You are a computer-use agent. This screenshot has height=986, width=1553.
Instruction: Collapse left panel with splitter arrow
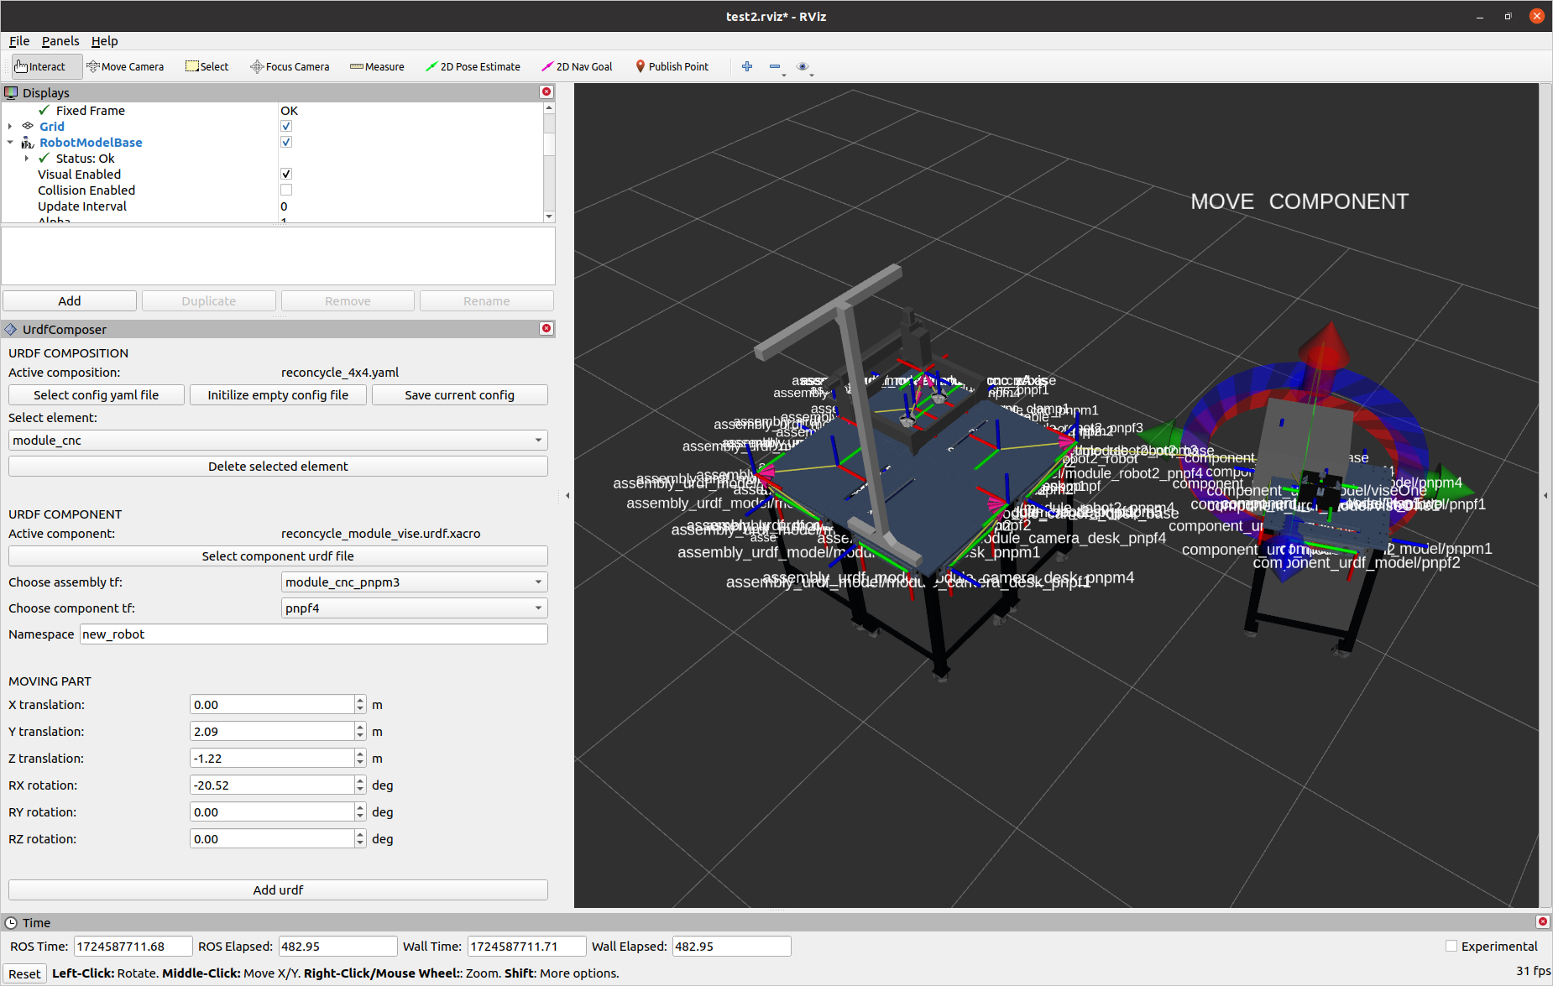pyautogui.click(x=567, y=495)
